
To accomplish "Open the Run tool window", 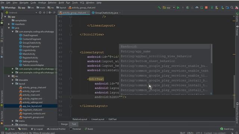I will pyautogui.click(x=10, y=129).
